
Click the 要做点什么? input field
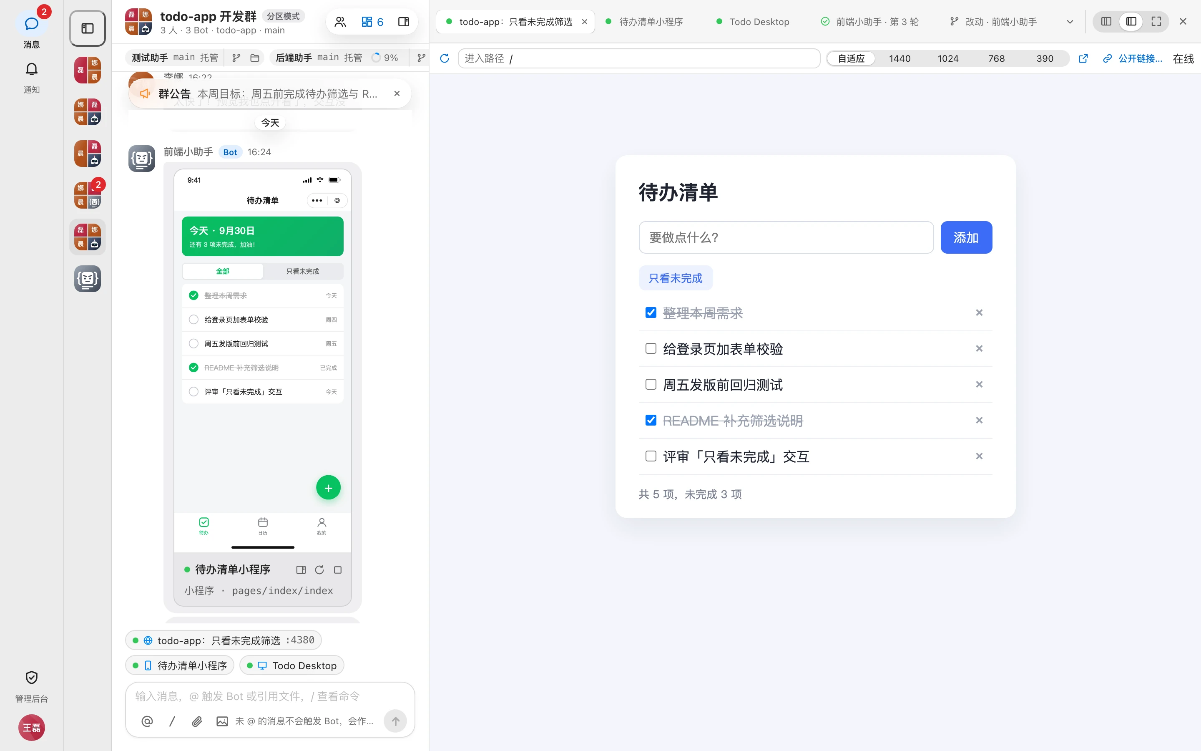[786, 237]
